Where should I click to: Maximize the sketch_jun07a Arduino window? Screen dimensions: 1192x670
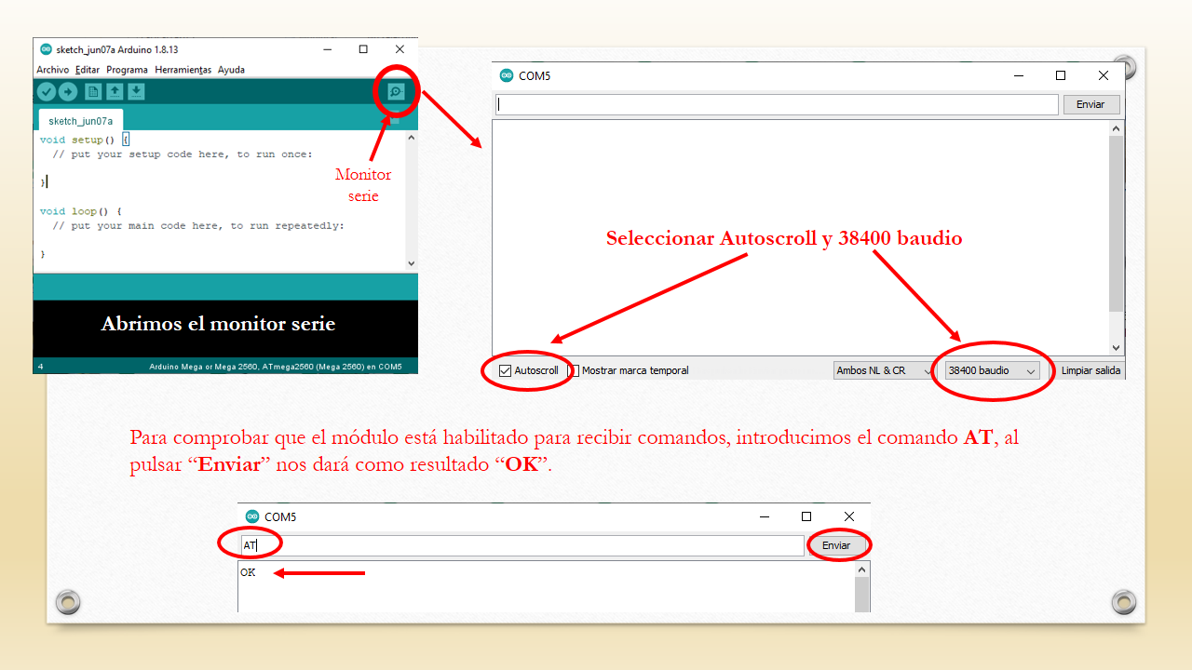pos(363,49)
